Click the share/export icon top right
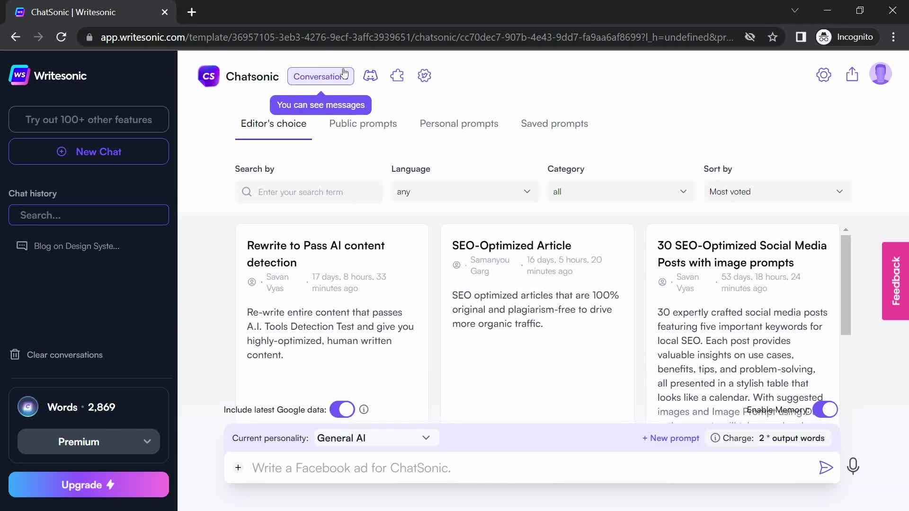 pos(852,74)
